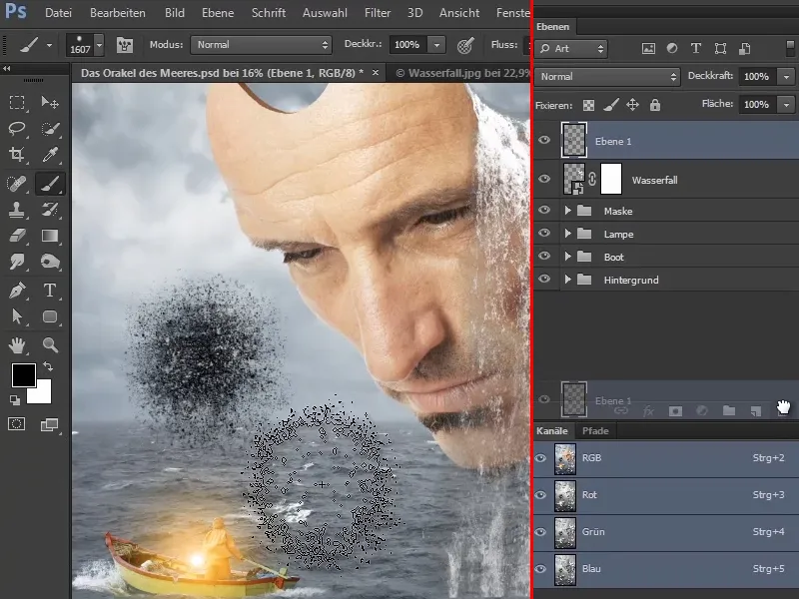
Task: Open the brush panel toggle icon
Action: tap(124, 45)
